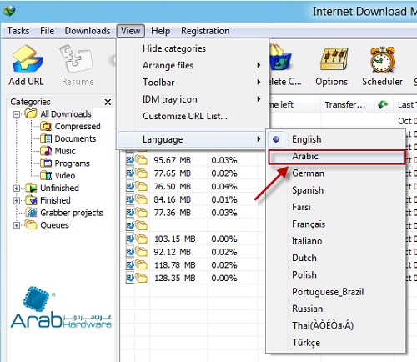417x362 pixels.
Task: Collapse the All Downloads tree node
Action: [x=17, y=114]
